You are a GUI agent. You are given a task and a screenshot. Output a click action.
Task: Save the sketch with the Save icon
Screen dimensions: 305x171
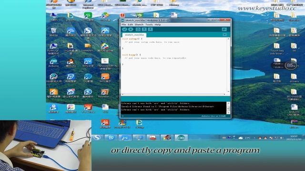tap(150, 29)
